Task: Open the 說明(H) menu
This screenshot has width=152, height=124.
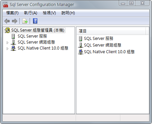Action: click(x=68, y=13)
